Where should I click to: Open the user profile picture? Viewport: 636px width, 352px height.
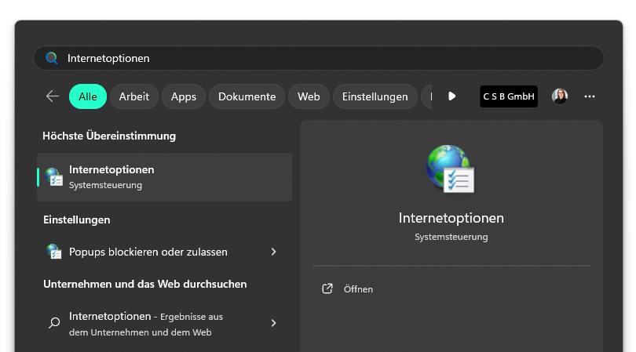click(560, 96)
